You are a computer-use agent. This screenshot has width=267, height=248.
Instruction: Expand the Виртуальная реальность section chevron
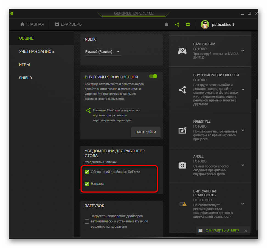click(243, 204)
